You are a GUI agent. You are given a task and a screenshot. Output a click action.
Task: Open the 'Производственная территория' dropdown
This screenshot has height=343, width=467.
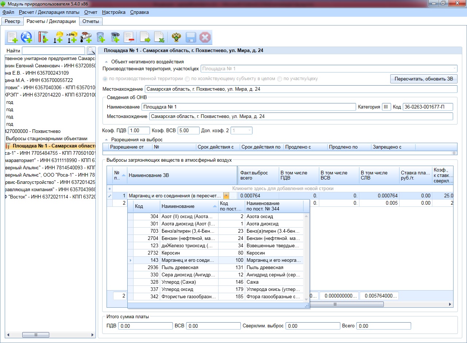454,68
